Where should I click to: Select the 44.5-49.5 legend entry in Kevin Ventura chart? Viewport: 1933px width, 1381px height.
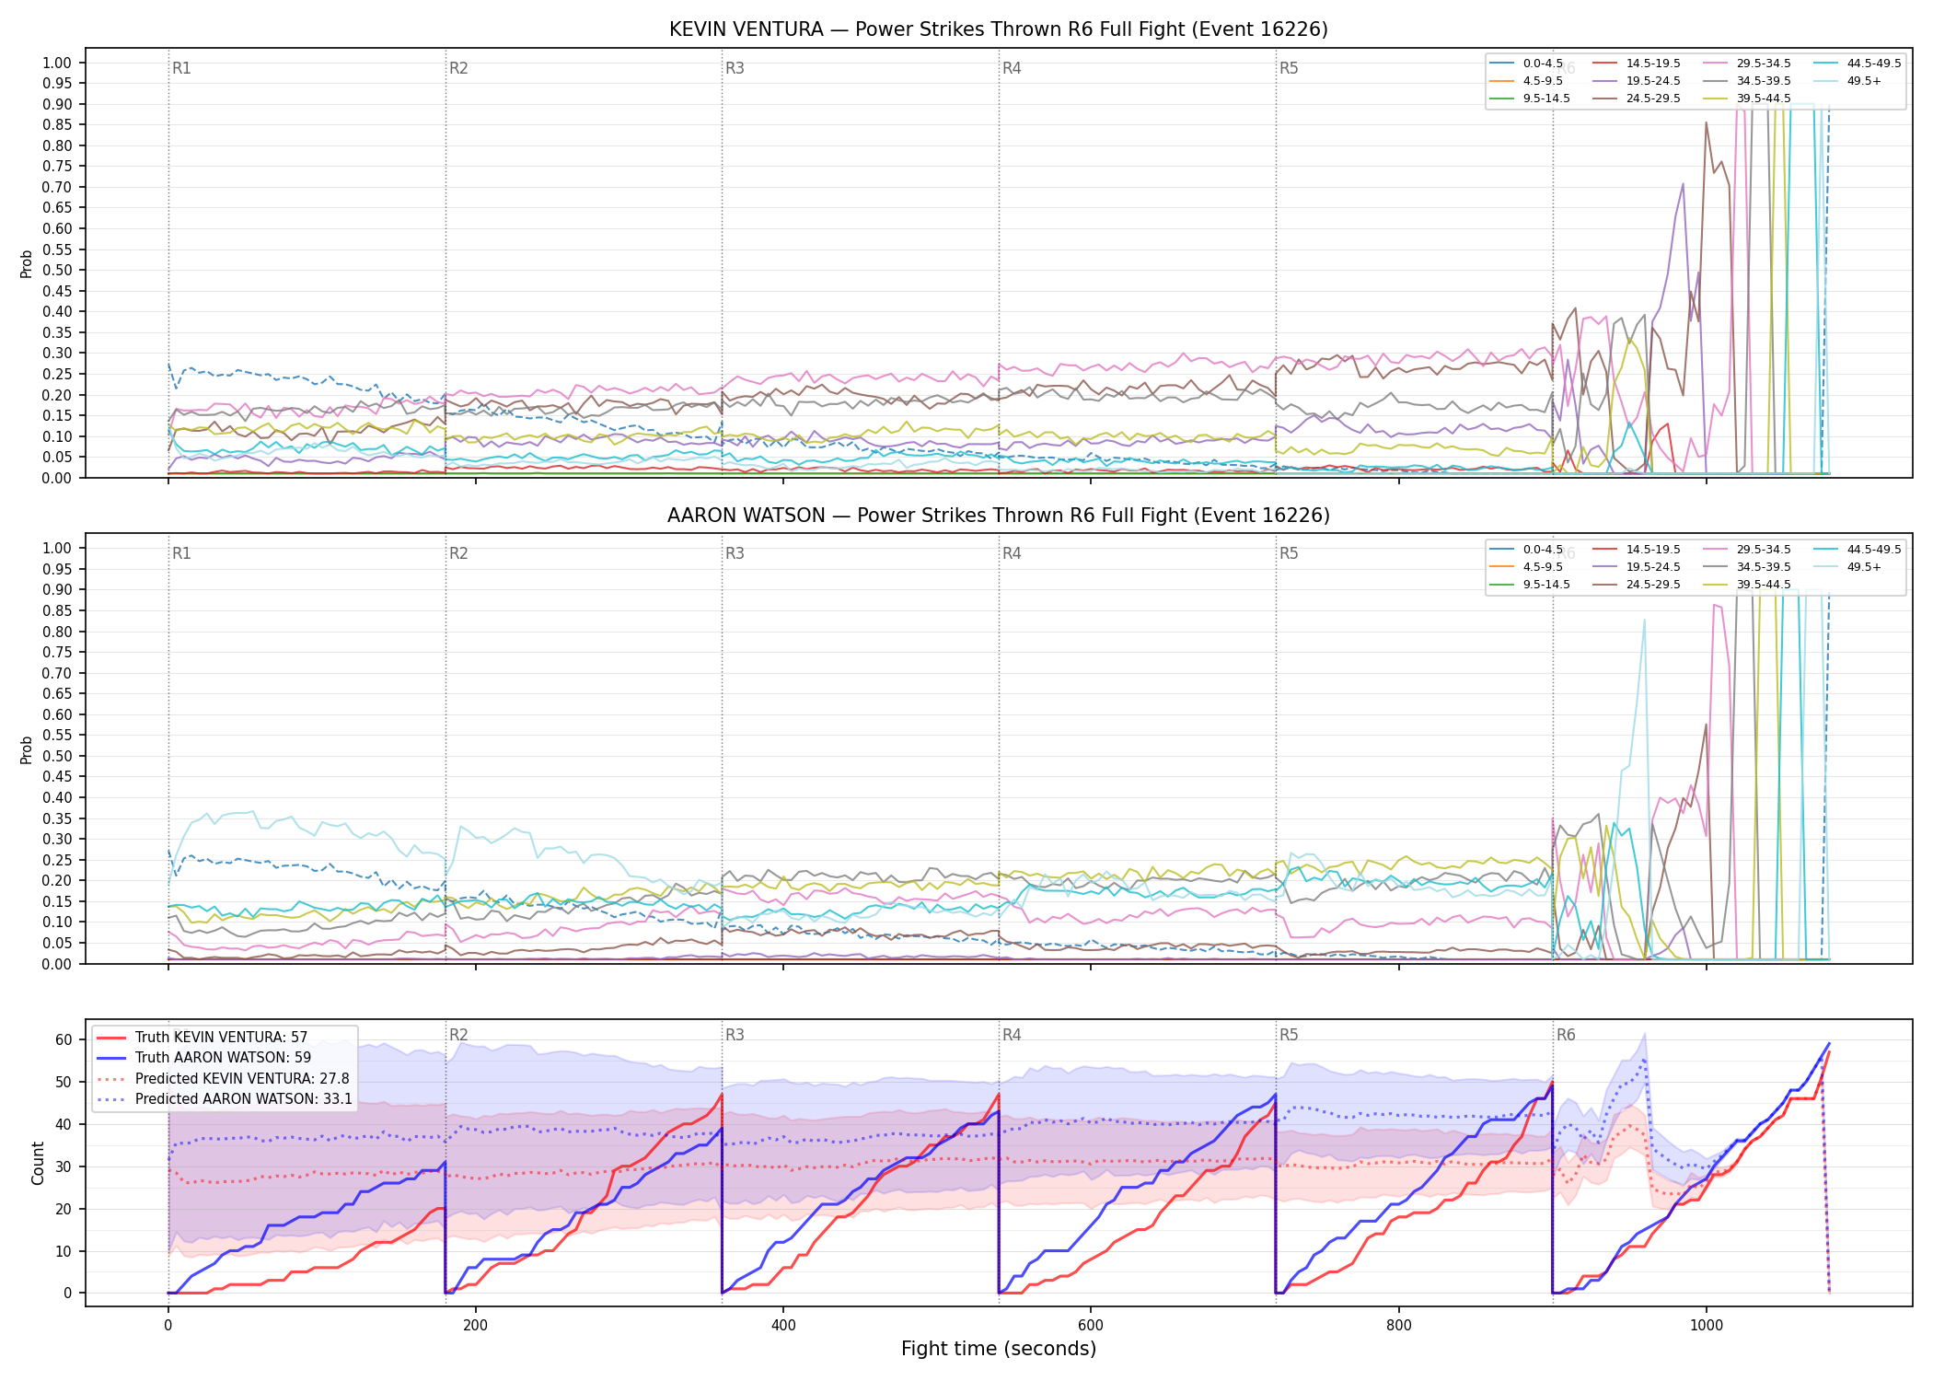pyautogui.click(x=1858, y=64)
